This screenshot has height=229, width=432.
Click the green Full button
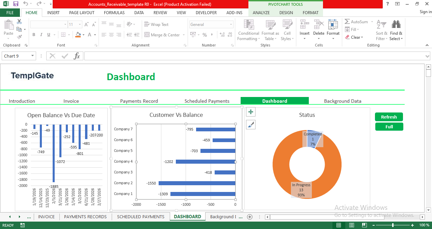tap(389, 127)
